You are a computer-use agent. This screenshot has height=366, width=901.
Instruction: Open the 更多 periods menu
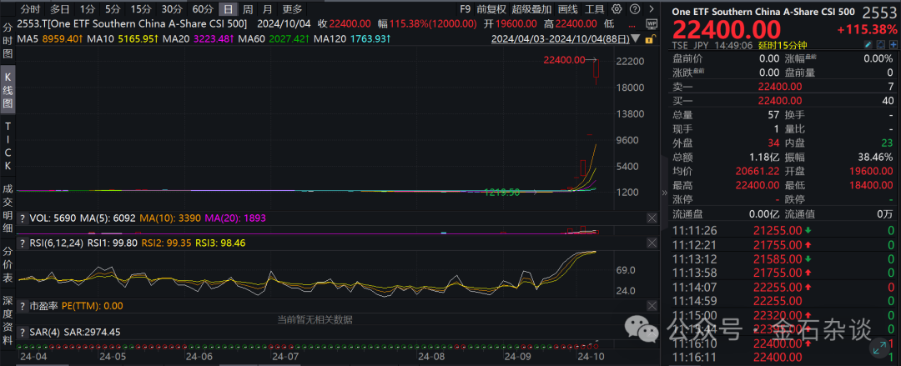click(x=292, y=8)
